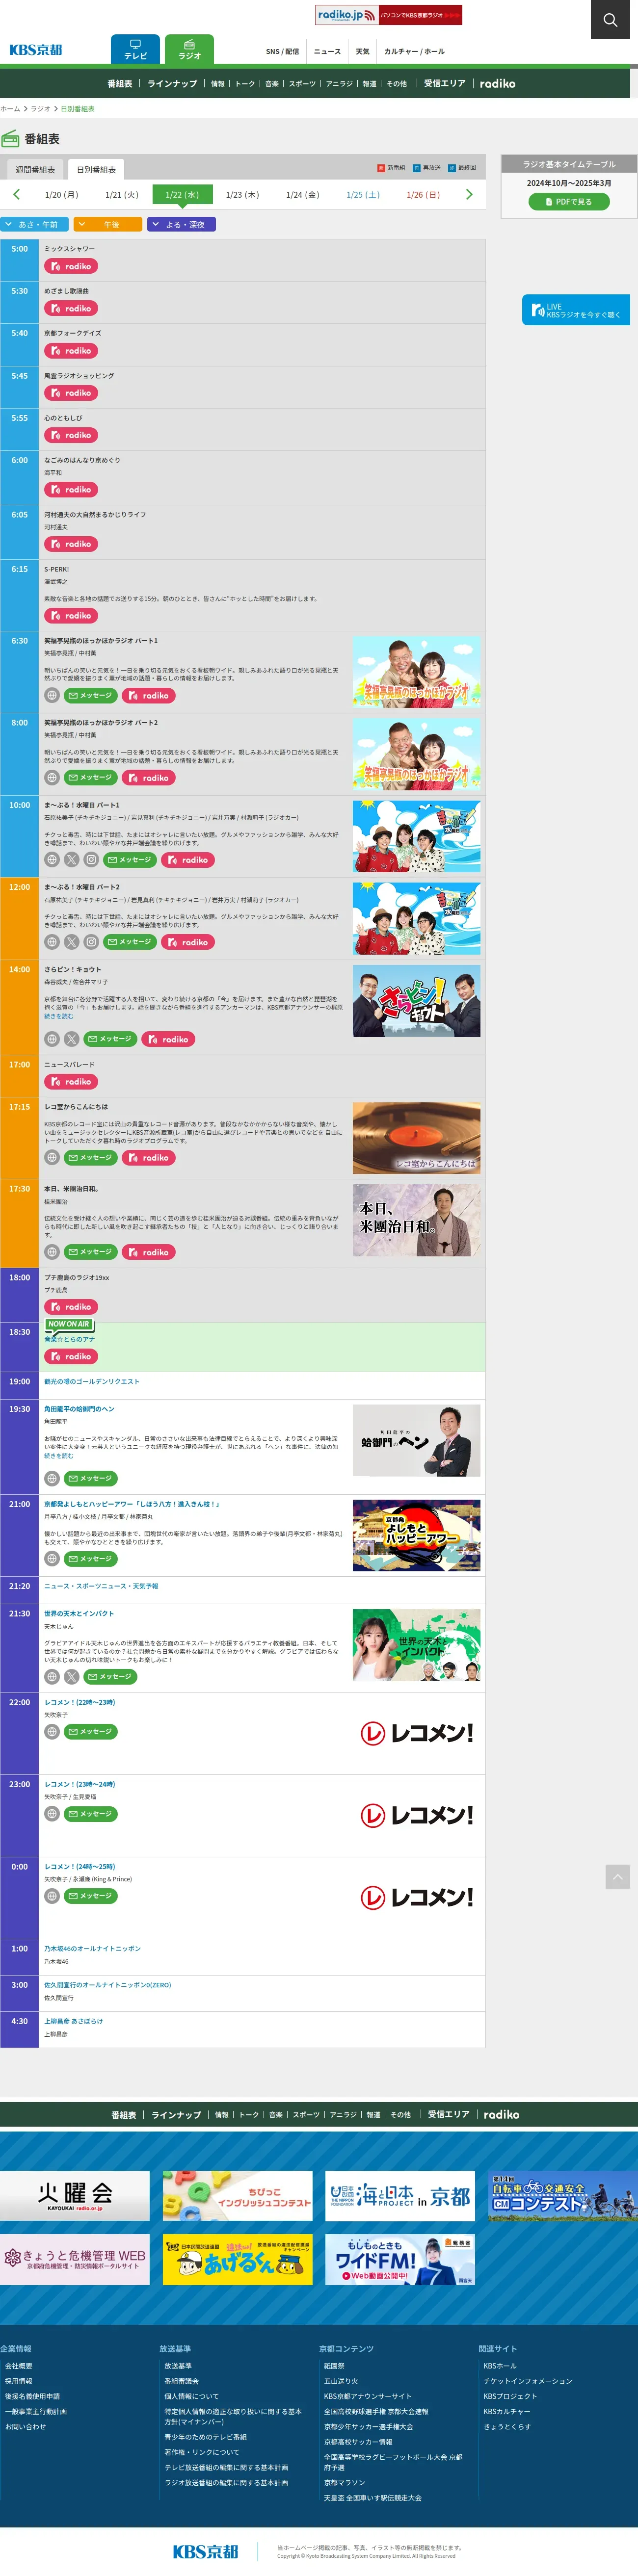This screenshot has width=638, height=2576.
Task: Click レコ室からこんにちは record thumbnail
Action: tap(416, 1138)
